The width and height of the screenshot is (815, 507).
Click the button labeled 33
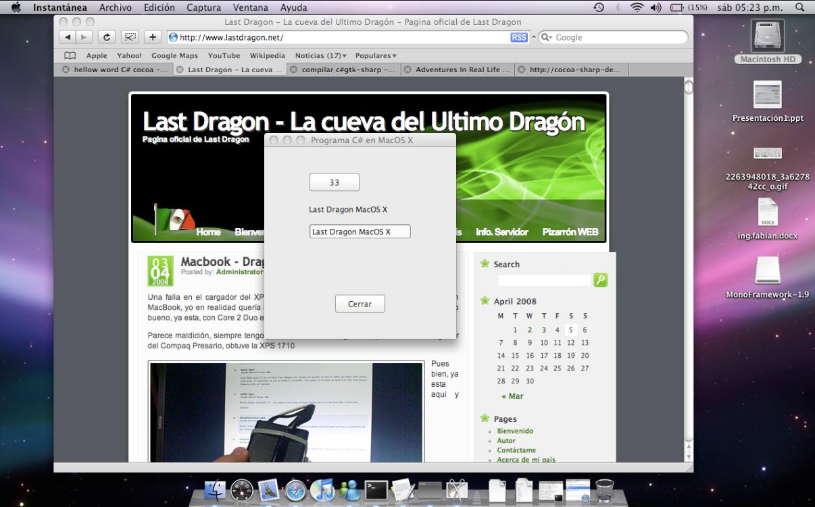click(x=335, y=183)
